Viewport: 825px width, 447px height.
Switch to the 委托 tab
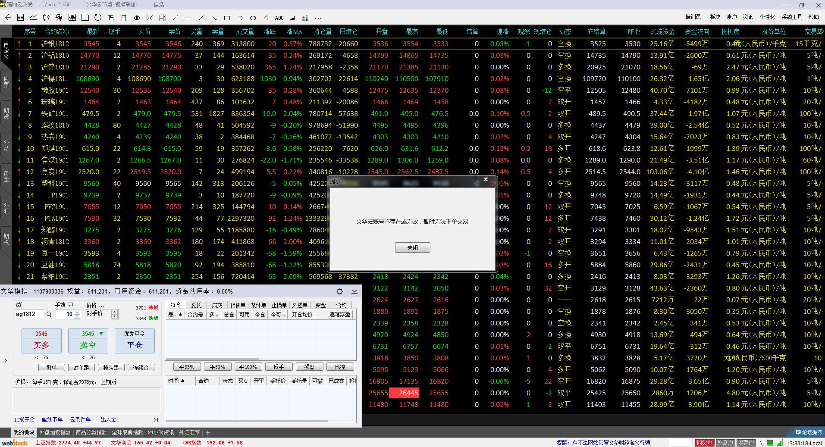196,305
